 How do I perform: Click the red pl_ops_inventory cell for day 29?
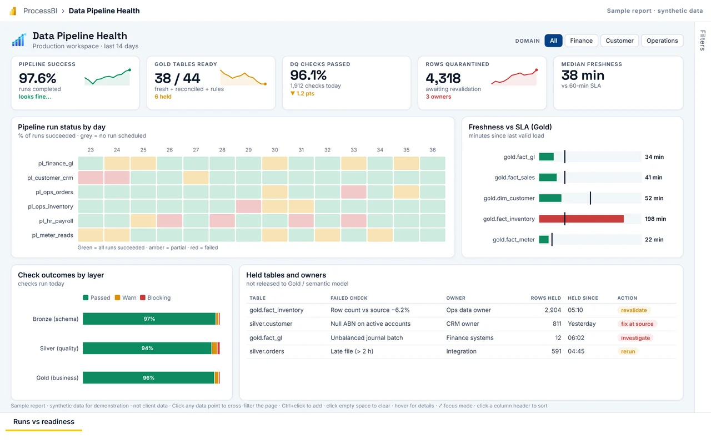(249, 206)
